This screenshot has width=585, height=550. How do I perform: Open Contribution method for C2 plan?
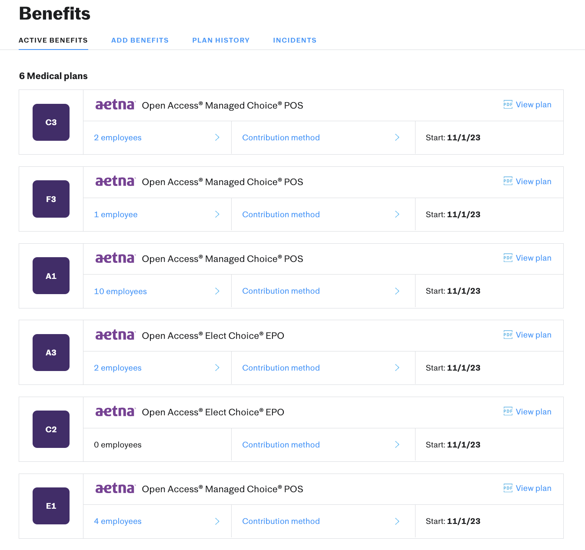[x=281, y=445]
